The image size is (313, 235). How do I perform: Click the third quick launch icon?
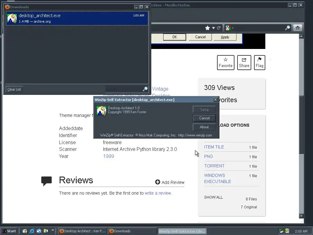click(39, 231)
